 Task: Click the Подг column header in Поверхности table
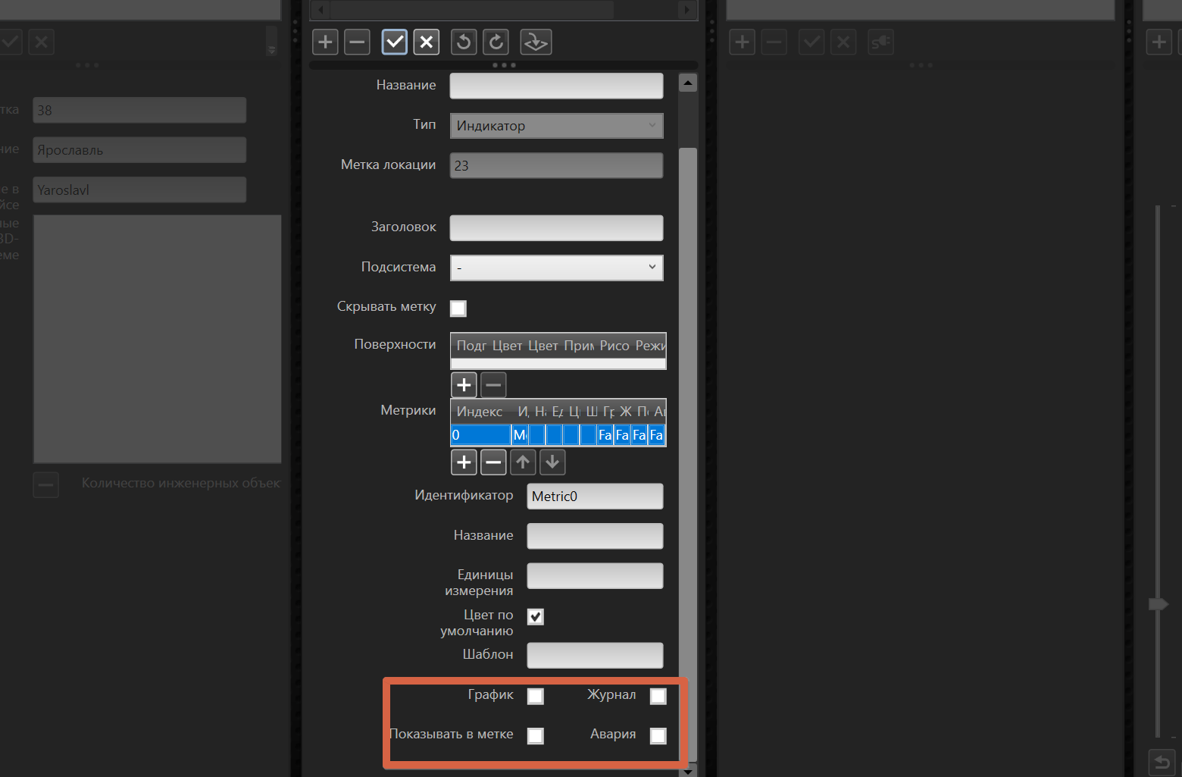pyautogui.click(x=471, y=346)
